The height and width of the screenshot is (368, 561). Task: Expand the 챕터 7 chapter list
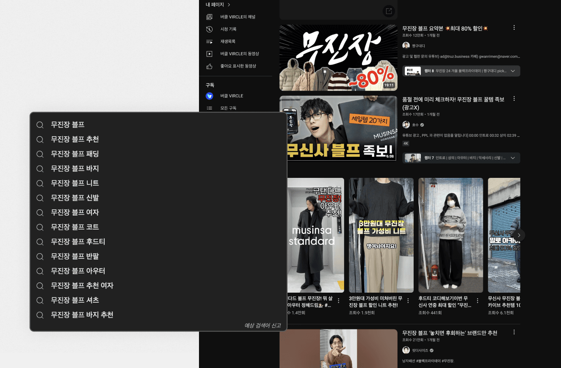click(x=513, y=158)
